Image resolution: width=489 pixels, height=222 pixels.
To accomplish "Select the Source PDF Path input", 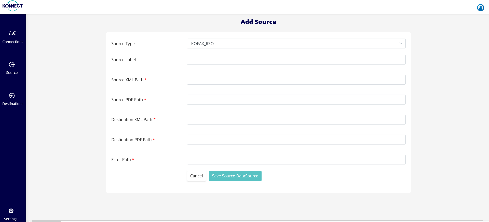I will [x=296, y=100].
